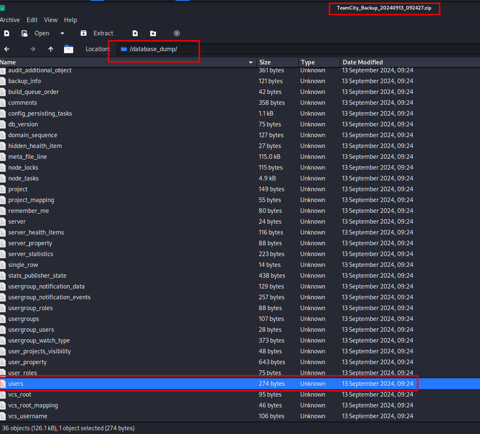Expand the Open recent archives dropdown arrow

coord(62,33)
